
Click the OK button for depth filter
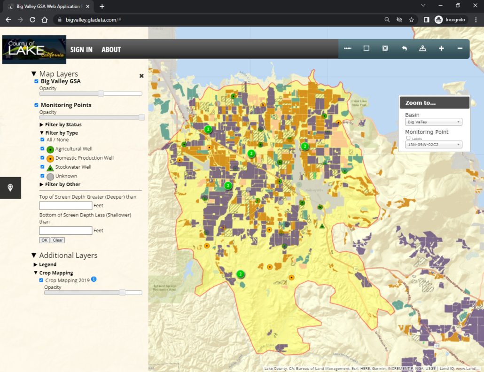tap(44, 240)
